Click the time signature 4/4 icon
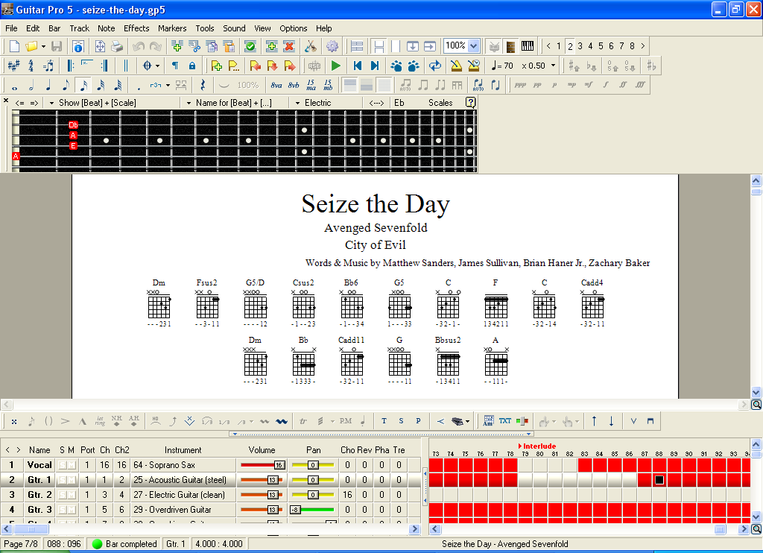This screenshot has height=553, width=763. point(31,66)
